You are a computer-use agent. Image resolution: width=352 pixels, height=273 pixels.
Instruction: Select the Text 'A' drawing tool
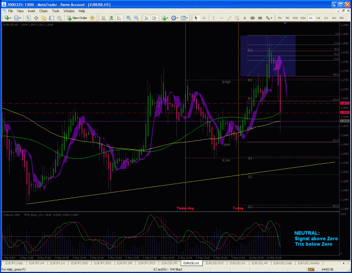click(x=244, y=18)
